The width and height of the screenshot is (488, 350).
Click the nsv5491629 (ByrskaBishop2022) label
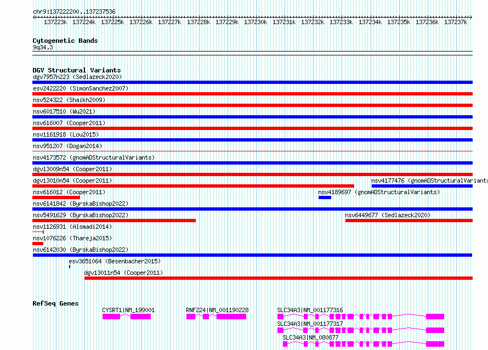81,215
